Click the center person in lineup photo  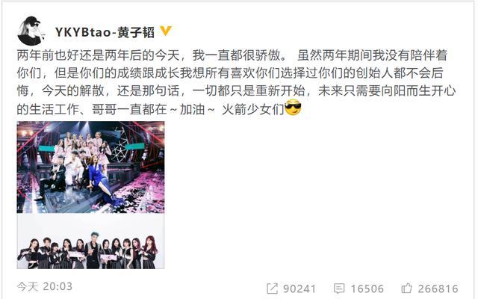tap(92, 251)
